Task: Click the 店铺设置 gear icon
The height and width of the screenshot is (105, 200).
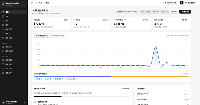Action: (x=3, y=60)
